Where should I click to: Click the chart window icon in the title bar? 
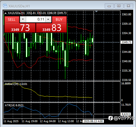tap(5, 6)
